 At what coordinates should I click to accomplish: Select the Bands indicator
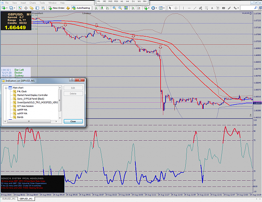(x=20, y=117)
